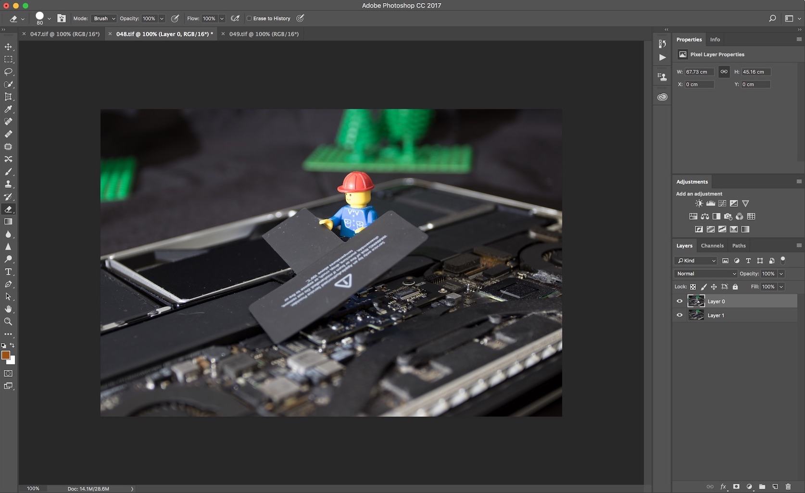Activate the Zoom tool

click(x=8, y=321)
